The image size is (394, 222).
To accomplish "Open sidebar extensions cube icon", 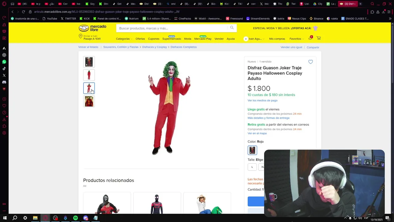I will [x=4, y=126].
